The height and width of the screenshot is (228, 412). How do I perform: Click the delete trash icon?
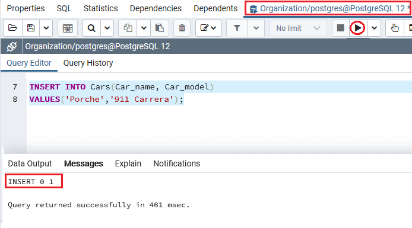pyautogui.click(x=182, y=28)
